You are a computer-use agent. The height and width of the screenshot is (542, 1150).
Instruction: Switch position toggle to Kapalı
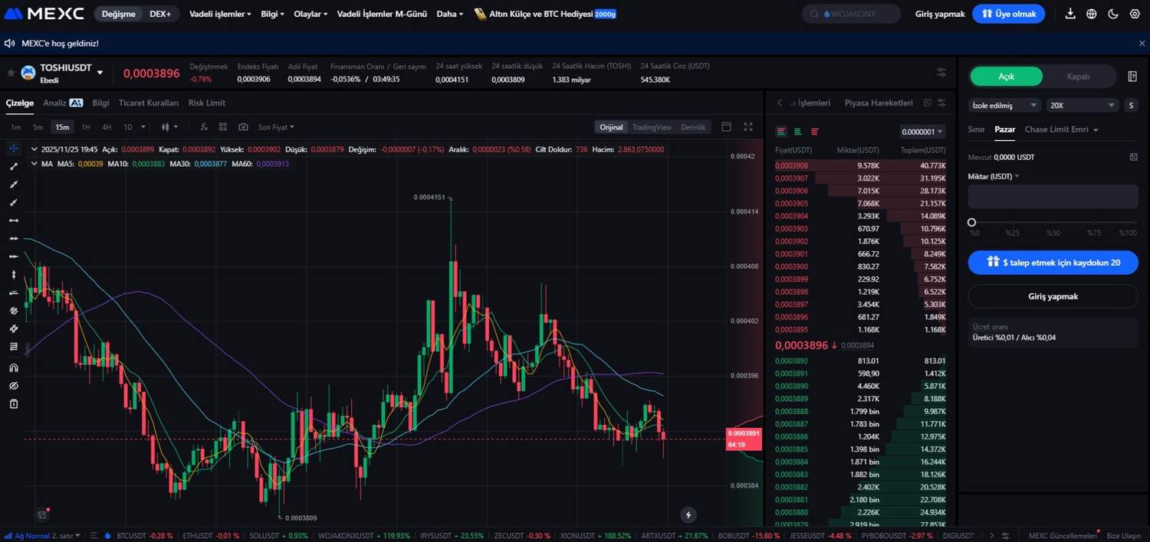pyautogui.click(x=1078, y=77)
